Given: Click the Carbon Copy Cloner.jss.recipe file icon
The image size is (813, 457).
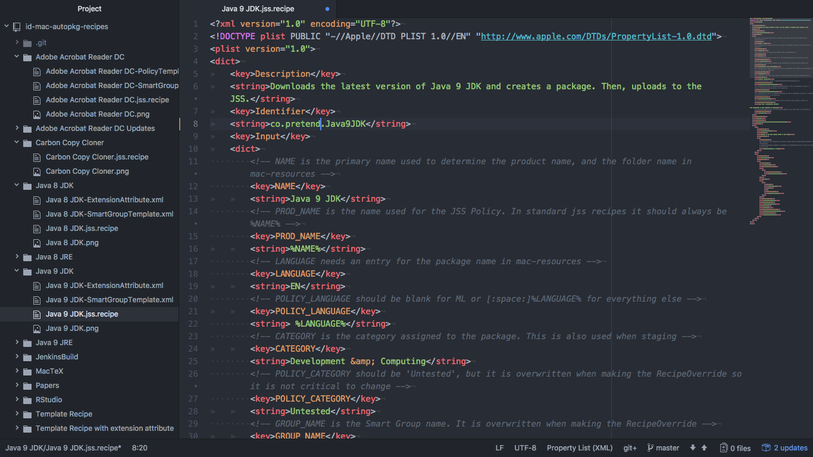Looking at the screenshot, I should click(37, 157).
